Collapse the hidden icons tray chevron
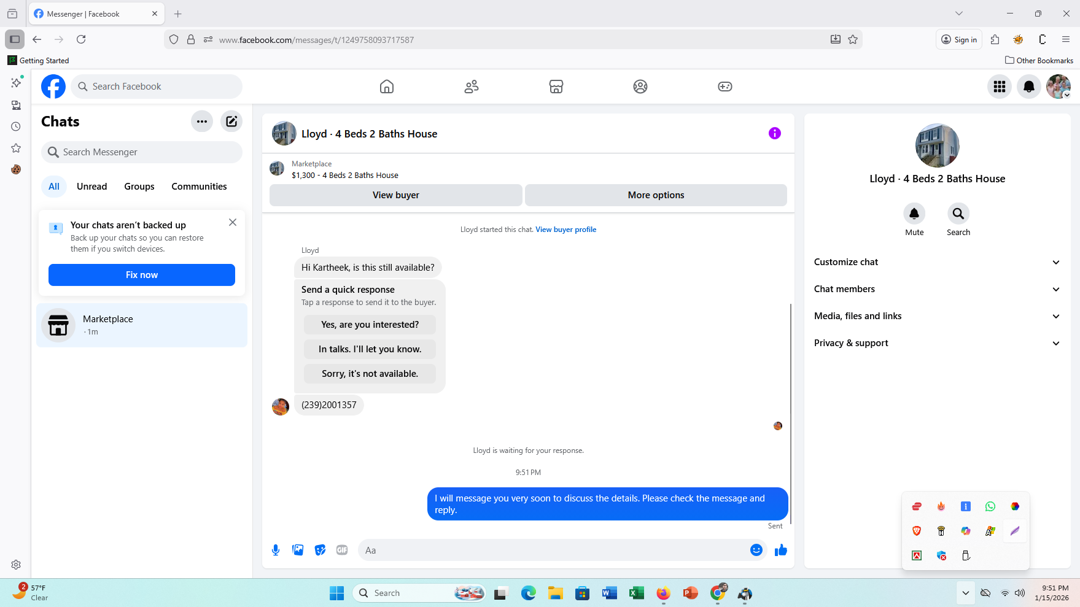1080x607 pixels. 966,593
